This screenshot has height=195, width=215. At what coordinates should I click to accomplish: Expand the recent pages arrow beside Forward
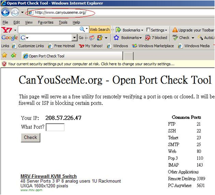[22, 12]
